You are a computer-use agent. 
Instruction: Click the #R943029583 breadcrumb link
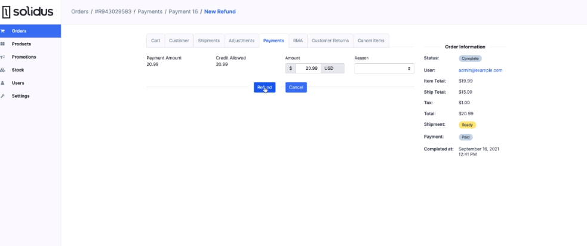113,11
